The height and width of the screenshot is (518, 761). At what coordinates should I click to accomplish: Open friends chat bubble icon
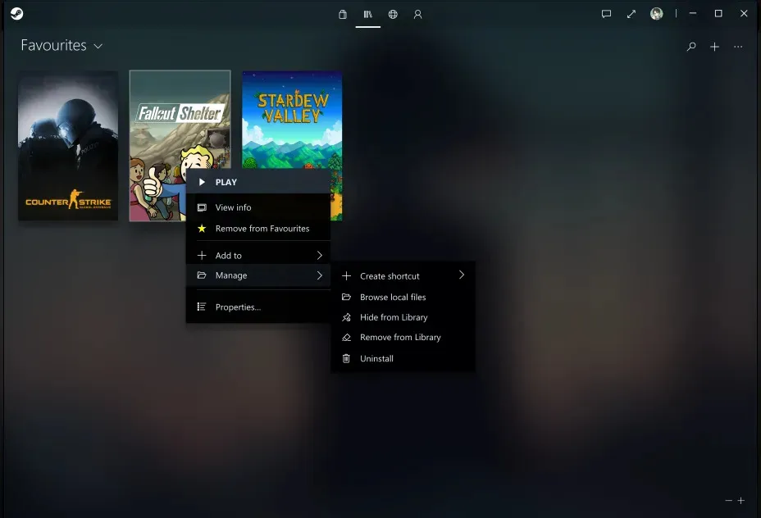tap(607, 14)
